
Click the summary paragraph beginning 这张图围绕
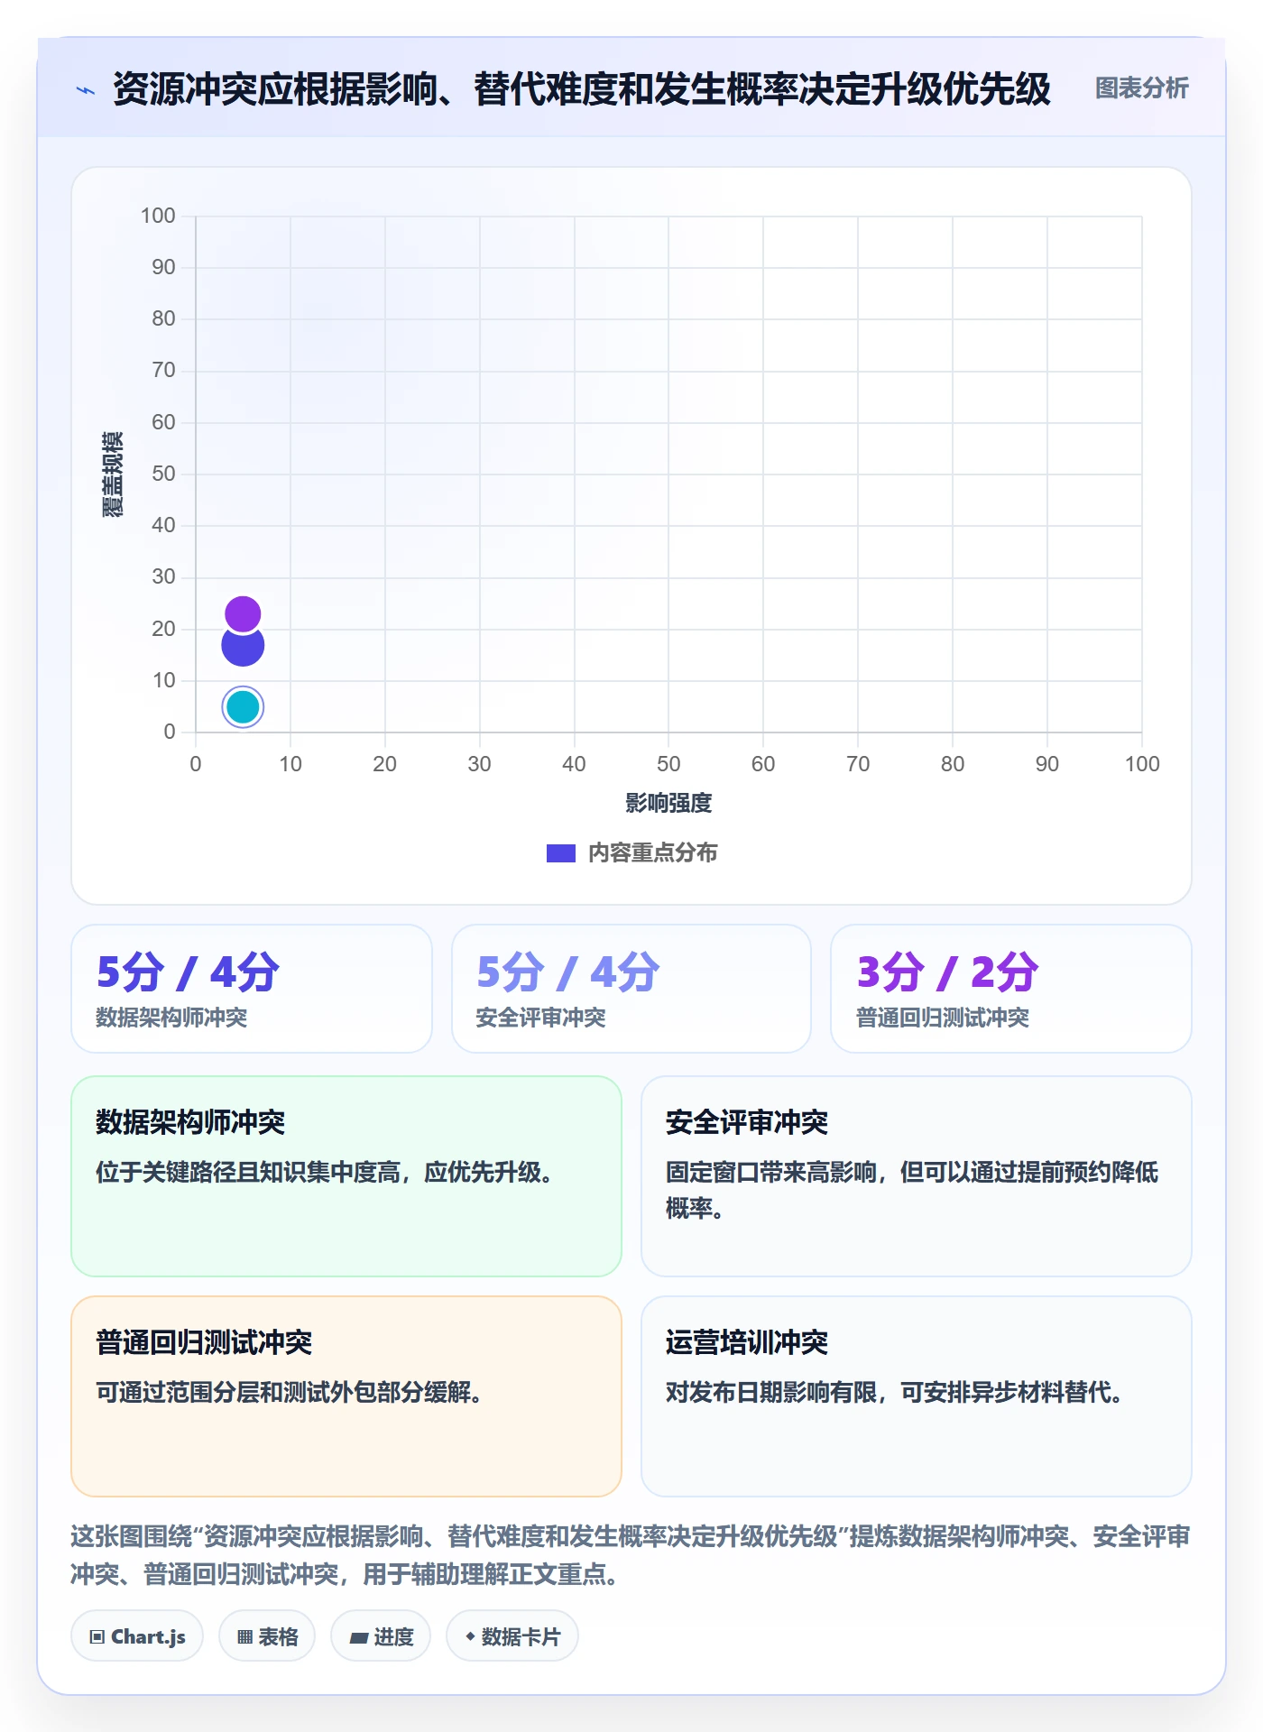[x=631, y=1555]
